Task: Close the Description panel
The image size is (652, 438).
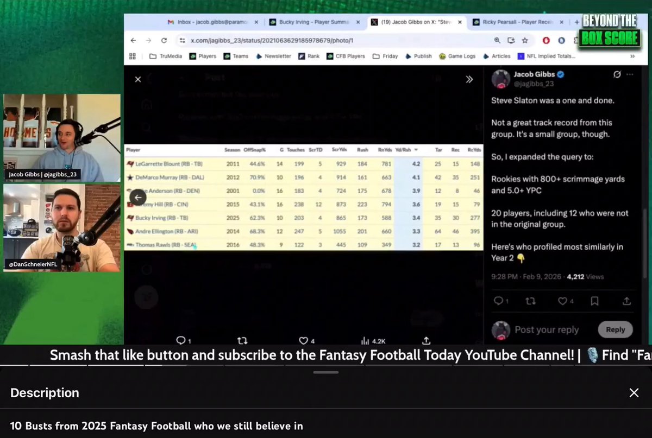Action: [x=634, y=393]
